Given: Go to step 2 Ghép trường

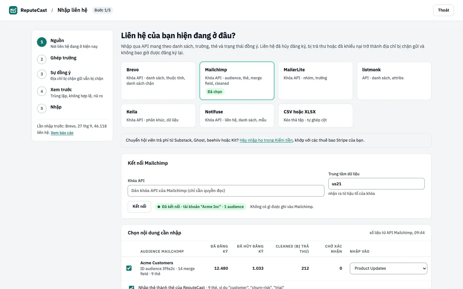Looking at the screenshot, I should (x=72, y=59).
